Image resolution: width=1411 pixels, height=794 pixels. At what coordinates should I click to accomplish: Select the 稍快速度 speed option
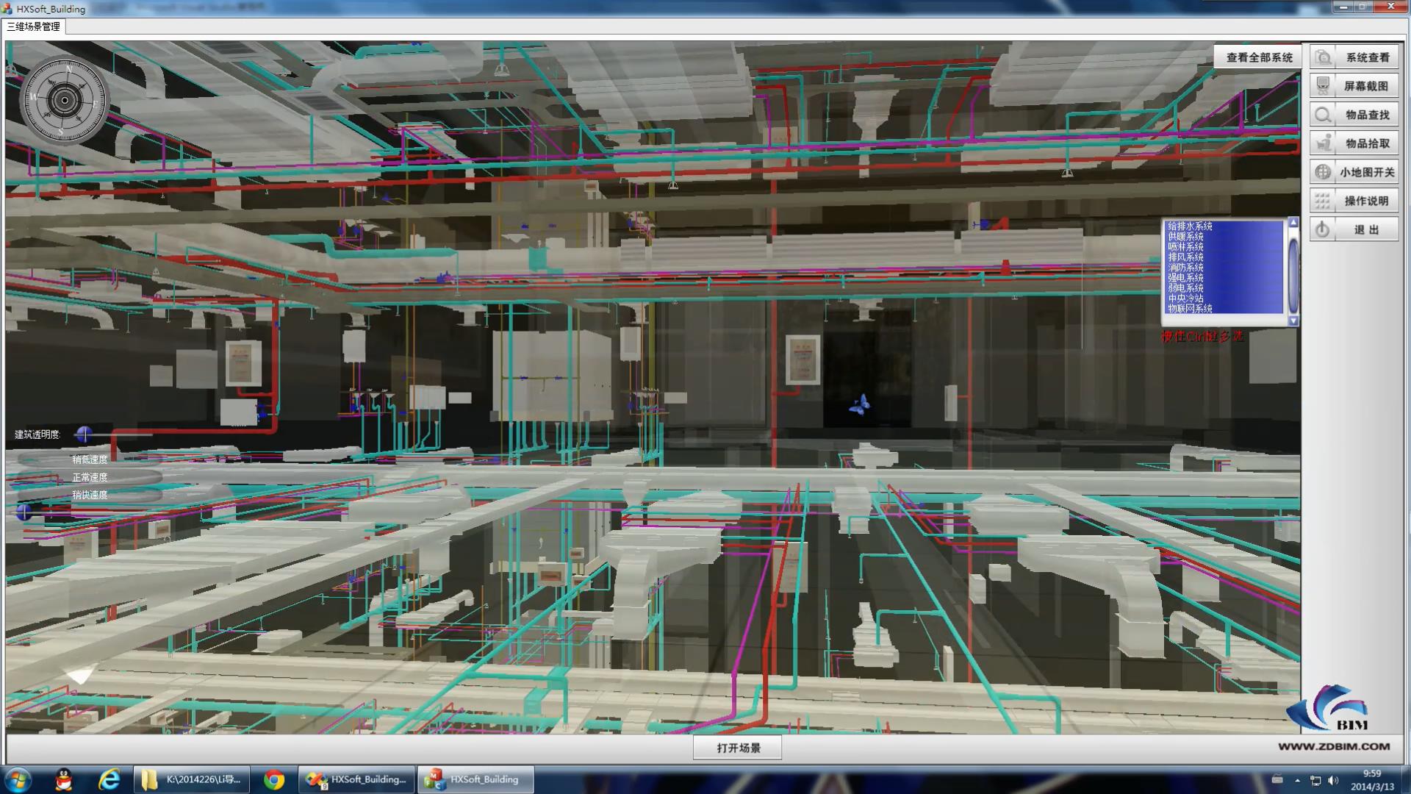90,495
